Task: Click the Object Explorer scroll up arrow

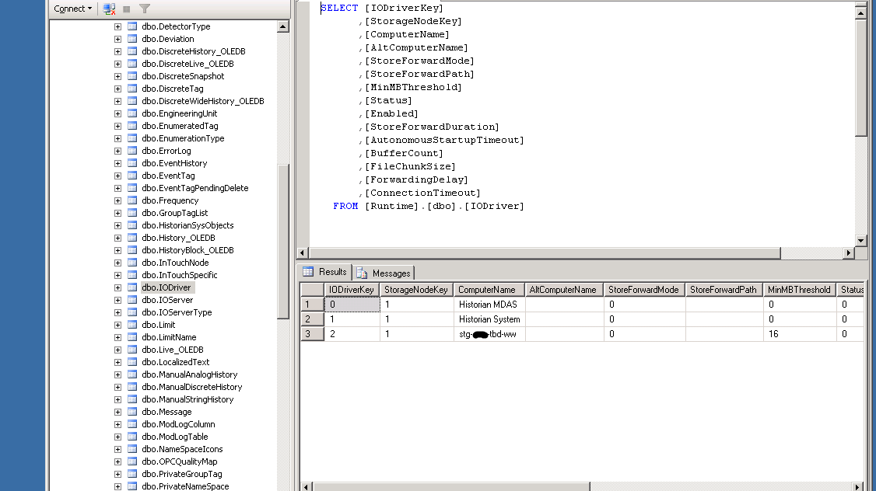Action: [x=282, y=26]
